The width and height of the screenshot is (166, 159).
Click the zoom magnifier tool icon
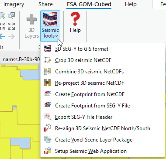(11, 16)
